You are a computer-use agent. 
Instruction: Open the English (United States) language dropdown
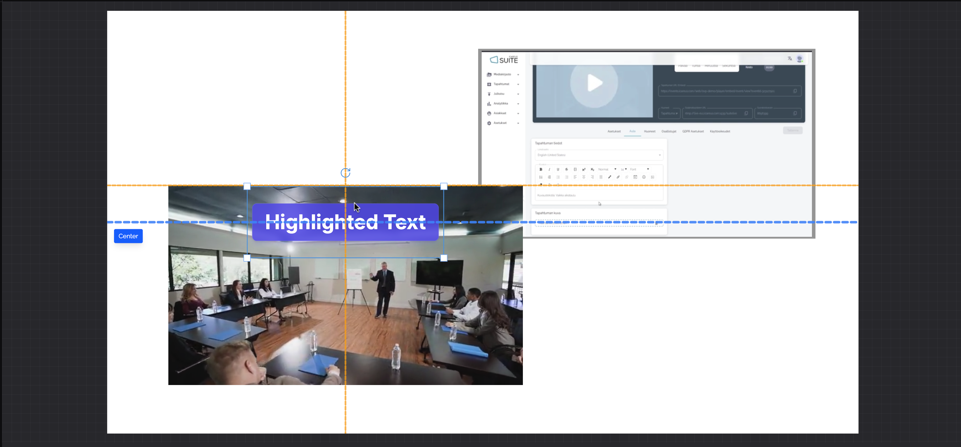[599, 155]
